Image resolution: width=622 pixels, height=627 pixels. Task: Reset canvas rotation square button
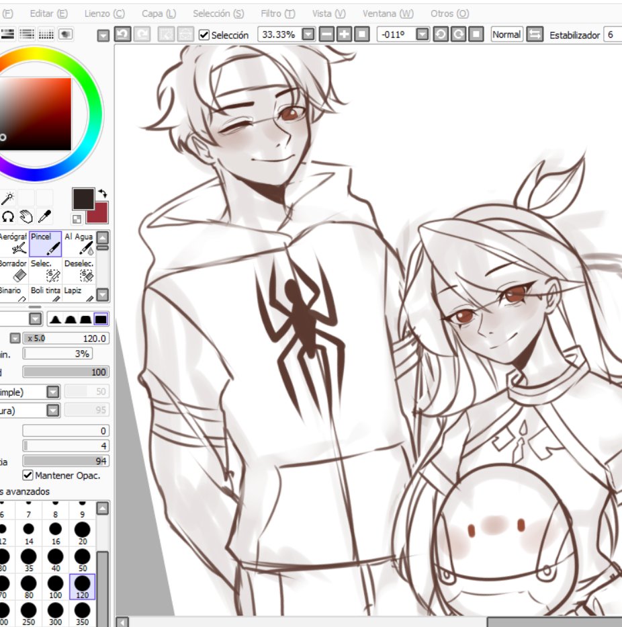tap(476, 34)
